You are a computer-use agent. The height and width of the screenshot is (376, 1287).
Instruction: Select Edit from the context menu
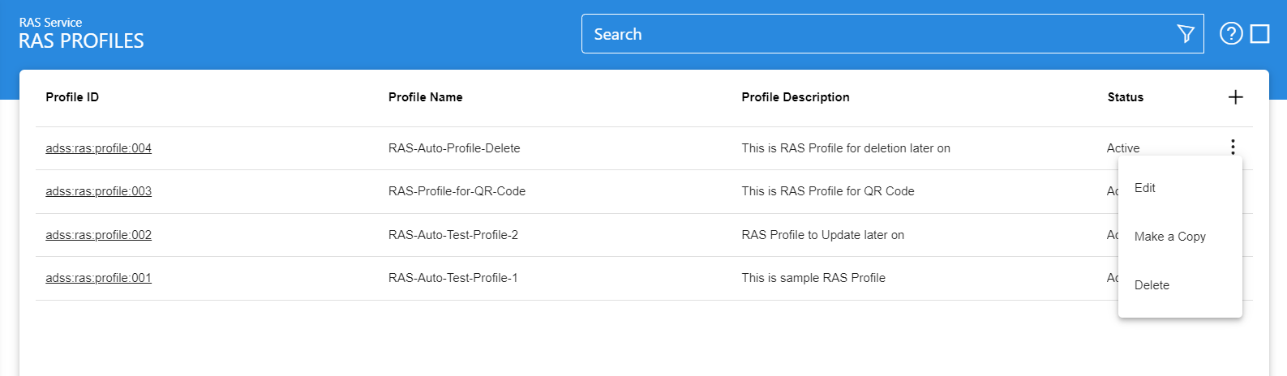coord(1144,188)
